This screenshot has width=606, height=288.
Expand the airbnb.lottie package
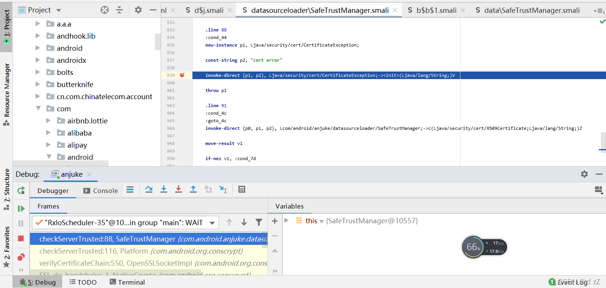pyautogui.click(x=48, y=120)
